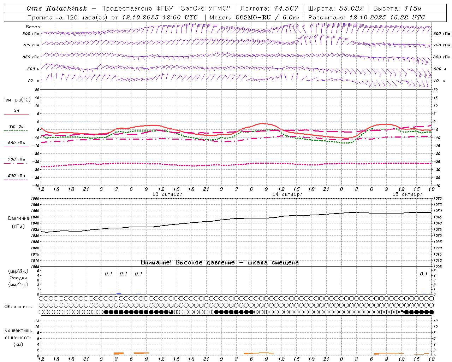Click the Прогноз на 120 часа(ов) header text
The image size is (452, 362).
click(x=68, y=17)
